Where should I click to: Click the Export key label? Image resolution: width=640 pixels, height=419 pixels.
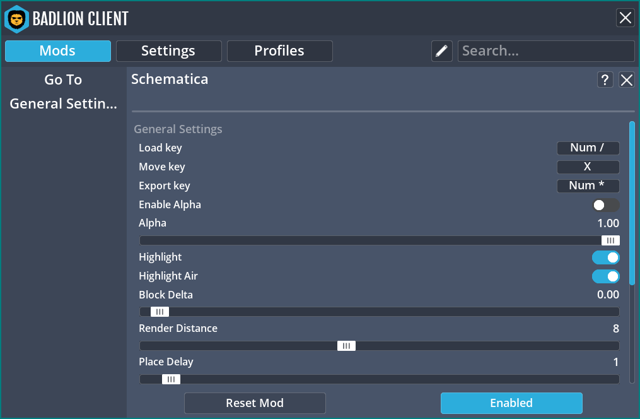(165, 186)
